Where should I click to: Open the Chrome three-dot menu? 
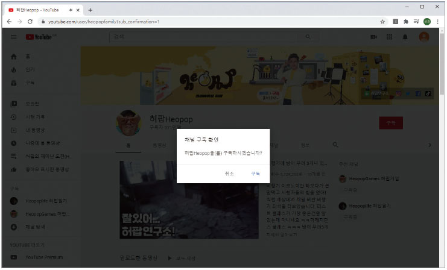pos(437,22)
